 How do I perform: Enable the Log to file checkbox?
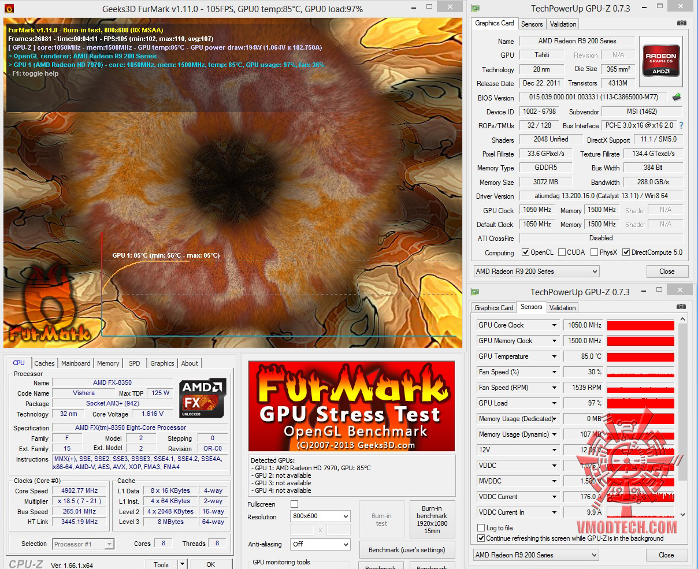click(x=481, y=527)
